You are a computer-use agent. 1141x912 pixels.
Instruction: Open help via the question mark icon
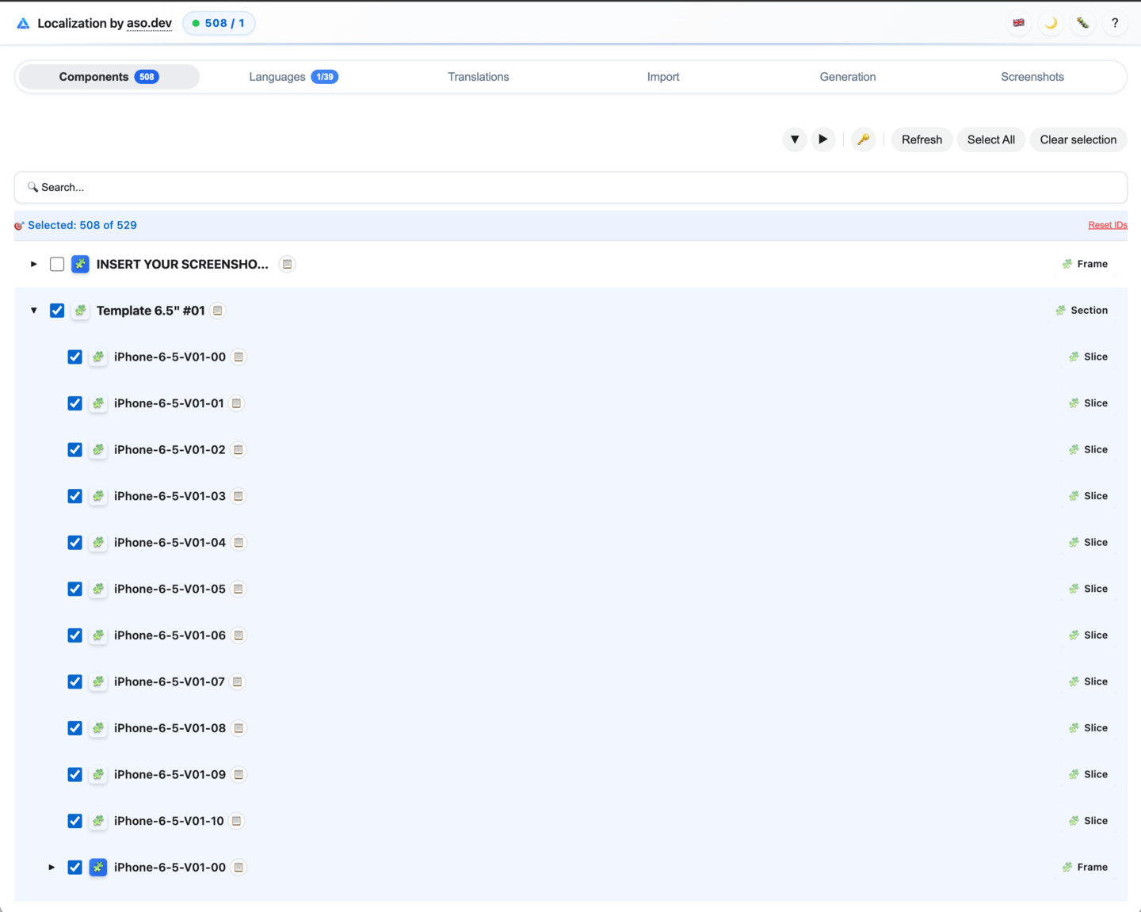tap(1115, 23)
